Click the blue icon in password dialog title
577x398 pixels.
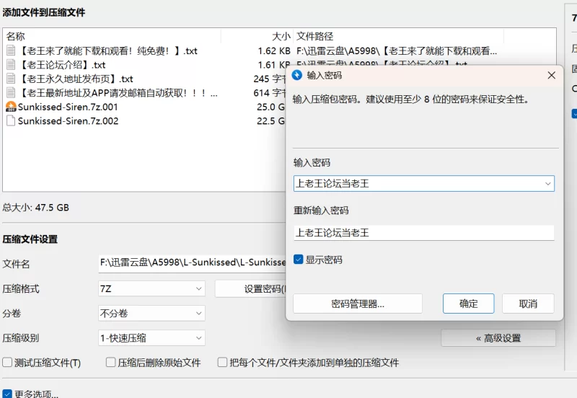(x=297, y=75)
